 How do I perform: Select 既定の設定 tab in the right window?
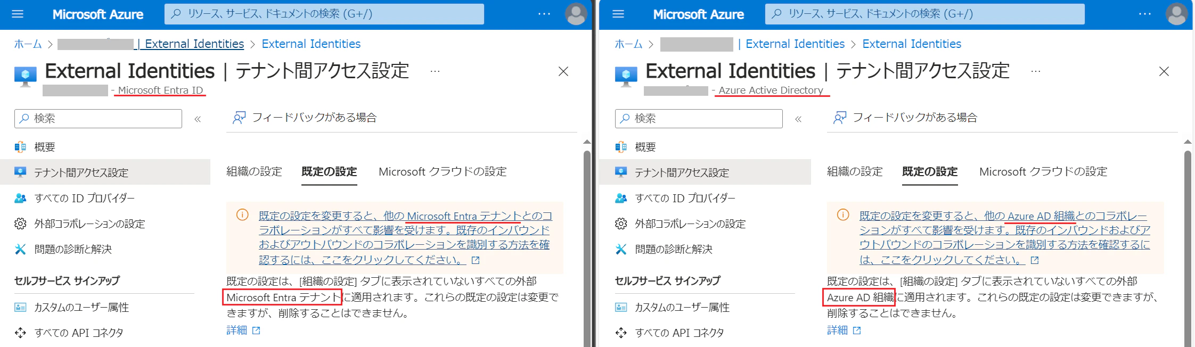(x=930, y=171)
